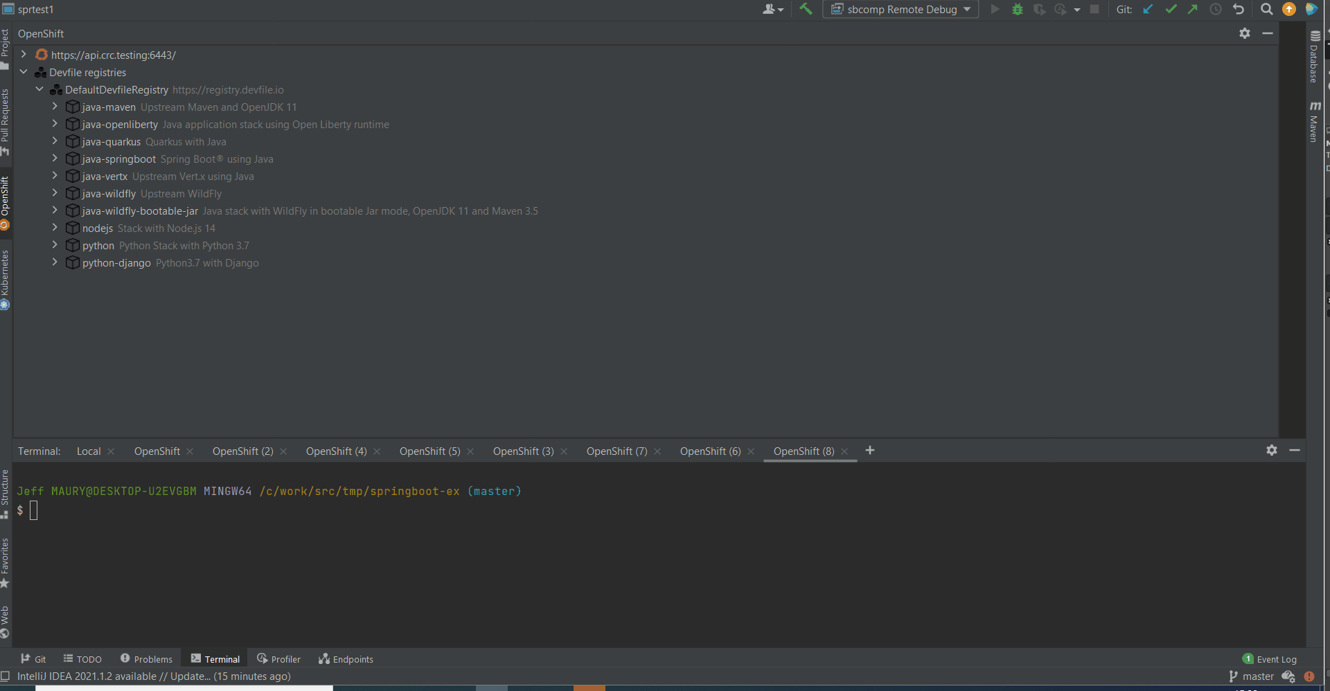Open the Kubernetes side tool window
The width and height of the screenshot is (1330, 691).
tap(5, 280)
